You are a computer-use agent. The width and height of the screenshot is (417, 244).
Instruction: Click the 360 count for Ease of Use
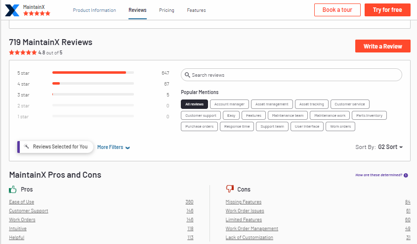tap(189, 202)
